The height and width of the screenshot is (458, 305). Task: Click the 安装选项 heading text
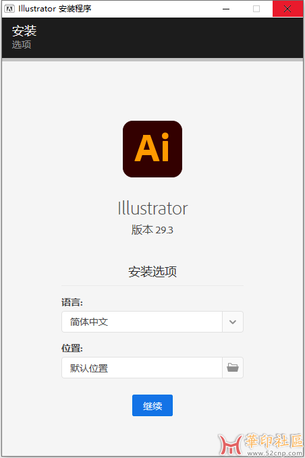pyautogui.click(x=152, y=272)
